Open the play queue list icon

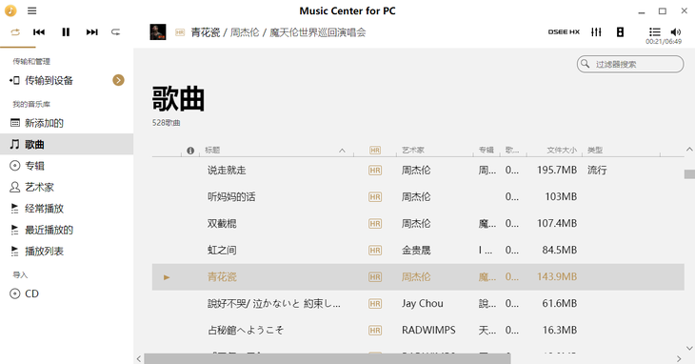pyautogui.click(x=655, y=32)
